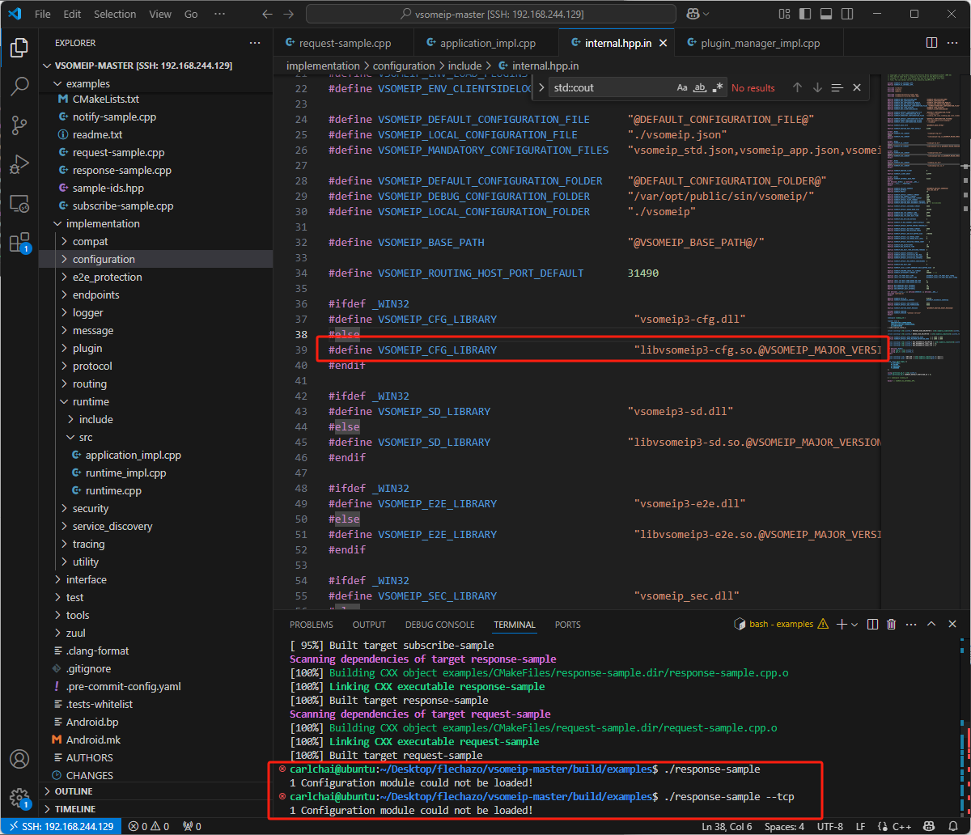Screen dimensions: 971x835
Task: Close the find widget
Action: pos(857,87)
